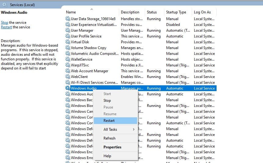Click the Restart the service link
The width and height of the screenshot is (263, 163).
(6, 27)
